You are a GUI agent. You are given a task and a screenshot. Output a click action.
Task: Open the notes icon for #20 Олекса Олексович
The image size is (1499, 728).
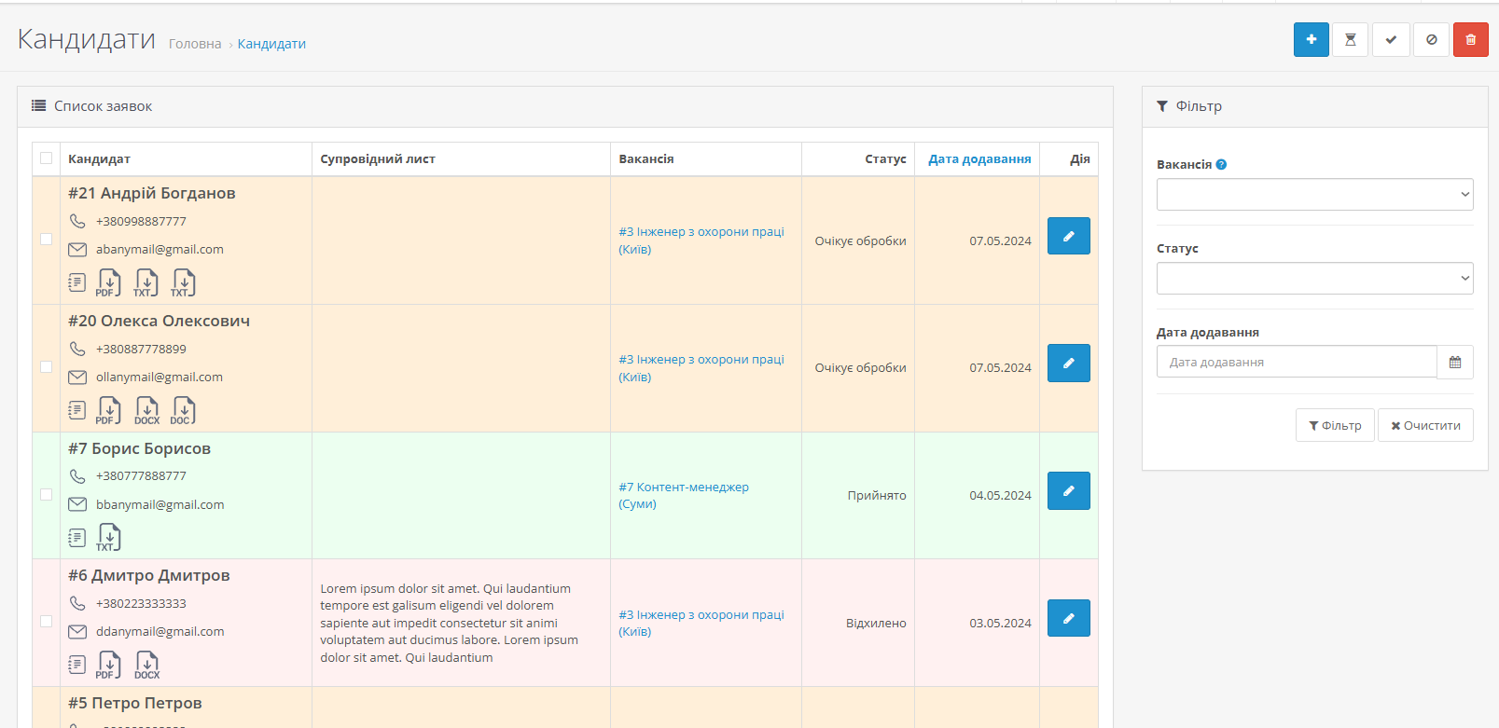click(77, 410)
